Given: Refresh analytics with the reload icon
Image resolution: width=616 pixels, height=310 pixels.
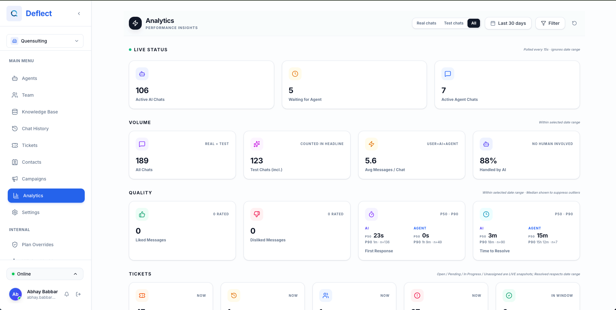Looking at the screenshot, I should point(574,23).
